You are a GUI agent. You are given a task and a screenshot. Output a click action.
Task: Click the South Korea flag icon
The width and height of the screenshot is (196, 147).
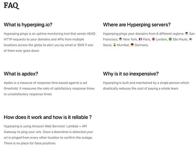[191, 39]
